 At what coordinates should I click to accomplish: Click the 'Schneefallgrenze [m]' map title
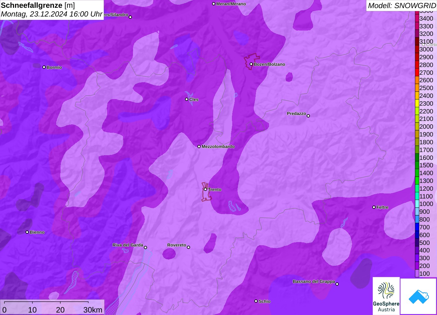coord(38,5)
